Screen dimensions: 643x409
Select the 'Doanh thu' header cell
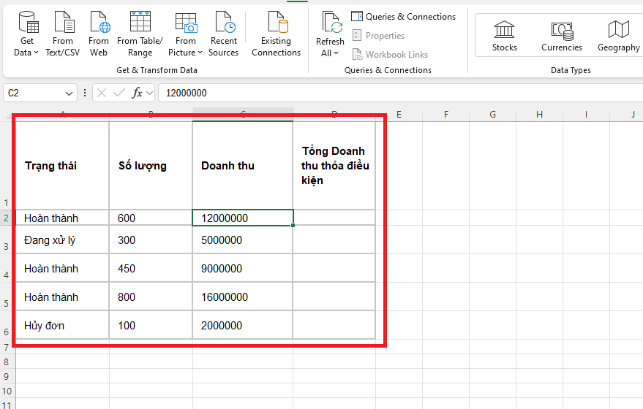(x=243, y=166)
